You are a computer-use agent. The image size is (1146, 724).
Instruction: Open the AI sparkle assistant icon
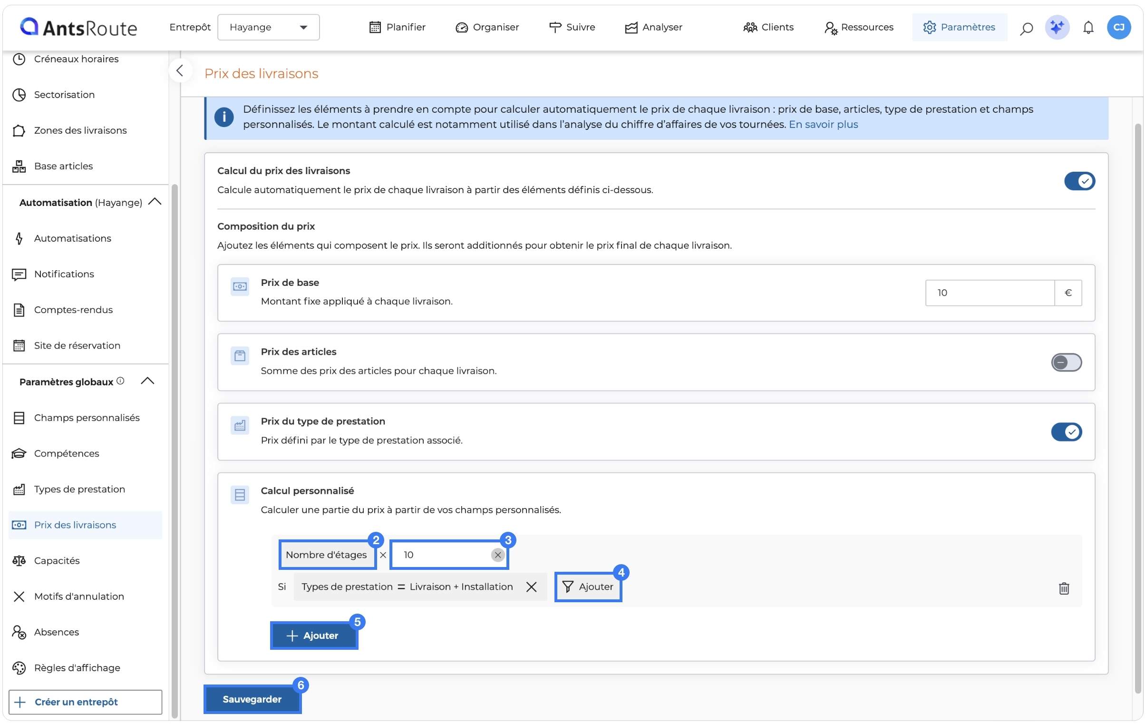(1057, 28)
